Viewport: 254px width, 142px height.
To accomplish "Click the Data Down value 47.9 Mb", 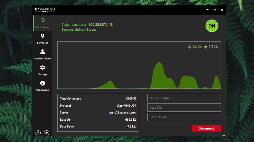I will [131, 126].
